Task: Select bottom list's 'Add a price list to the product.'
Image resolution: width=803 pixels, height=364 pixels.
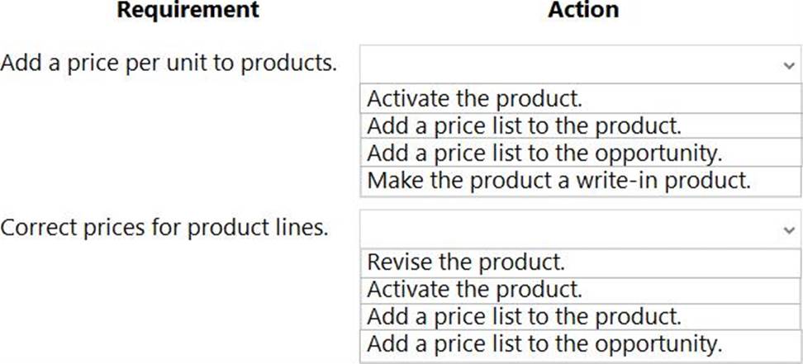Action: (x=580, y=317)
